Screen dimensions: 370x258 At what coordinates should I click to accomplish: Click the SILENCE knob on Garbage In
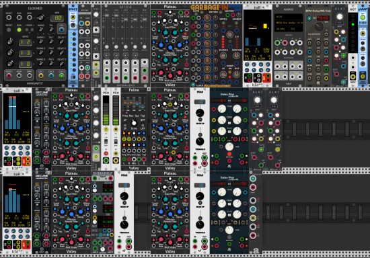click(x=223, y=56)
